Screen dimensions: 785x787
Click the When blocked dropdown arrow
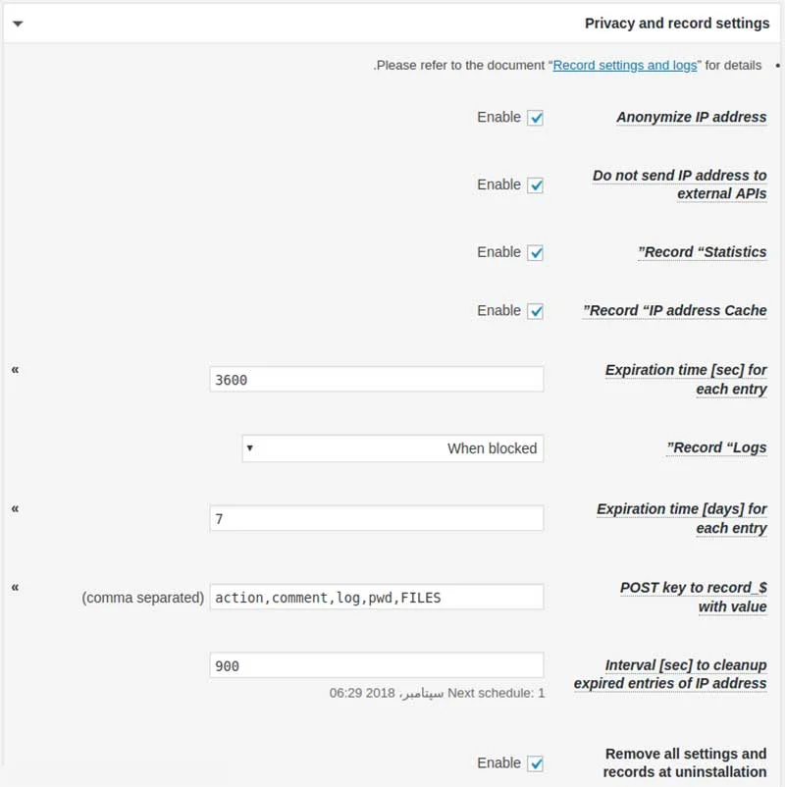pyautogui.click(x=249, y=447)
